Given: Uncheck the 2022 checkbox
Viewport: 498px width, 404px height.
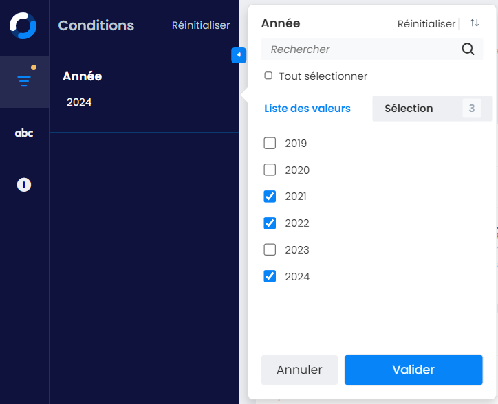Looking at the screenshot, I should (270, 223).
